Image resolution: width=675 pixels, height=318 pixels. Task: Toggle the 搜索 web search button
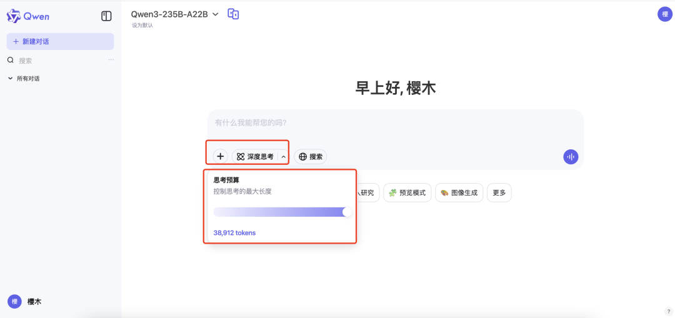point(311,157)
